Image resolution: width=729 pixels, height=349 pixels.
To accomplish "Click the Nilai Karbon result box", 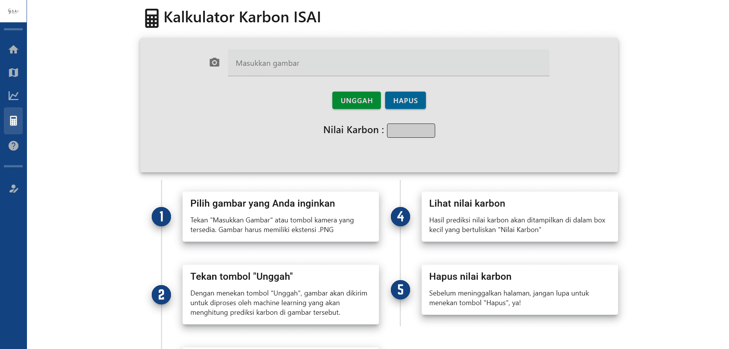I will (x=411, y=130).
